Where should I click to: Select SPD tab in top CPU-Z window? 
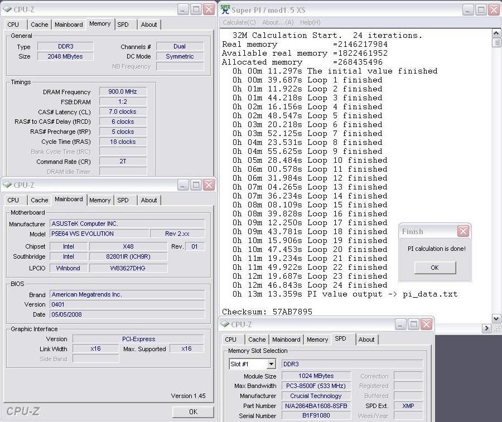[x=123, y=25]
